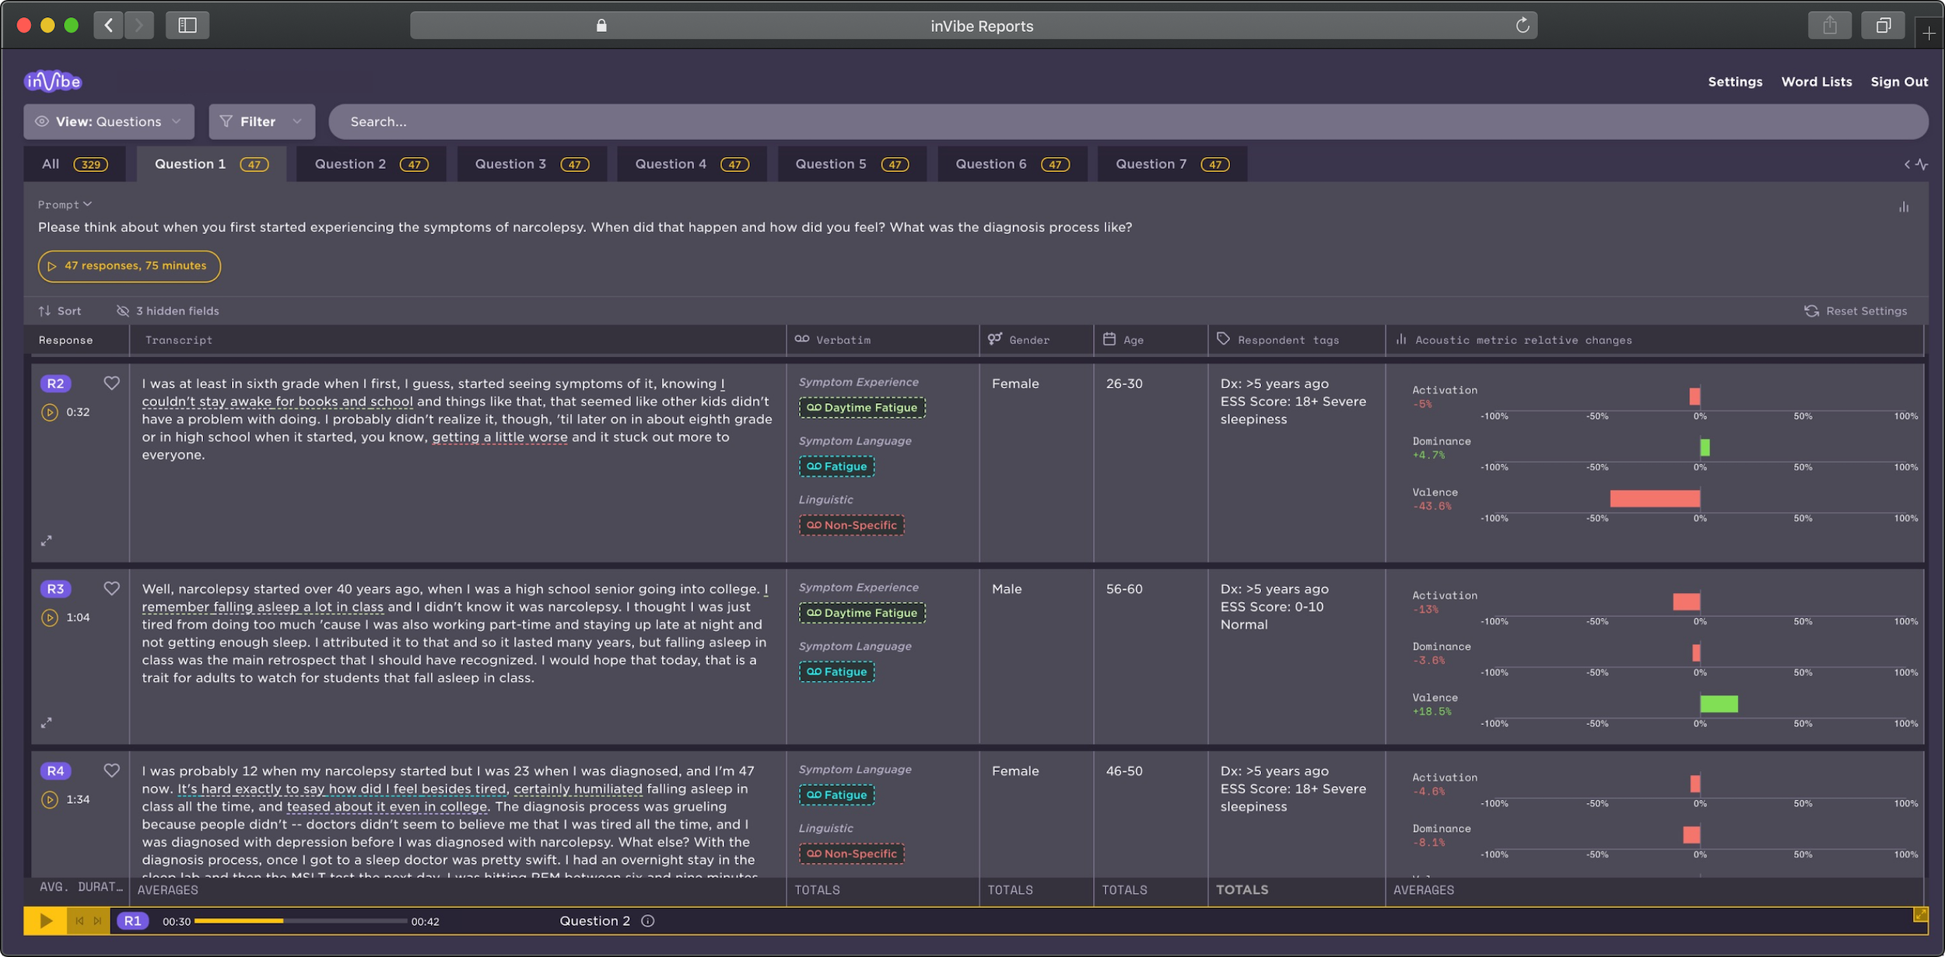Screen dimensions: 1945x957
Task: Open Word Lists
Action: [x=1817, y=82]
